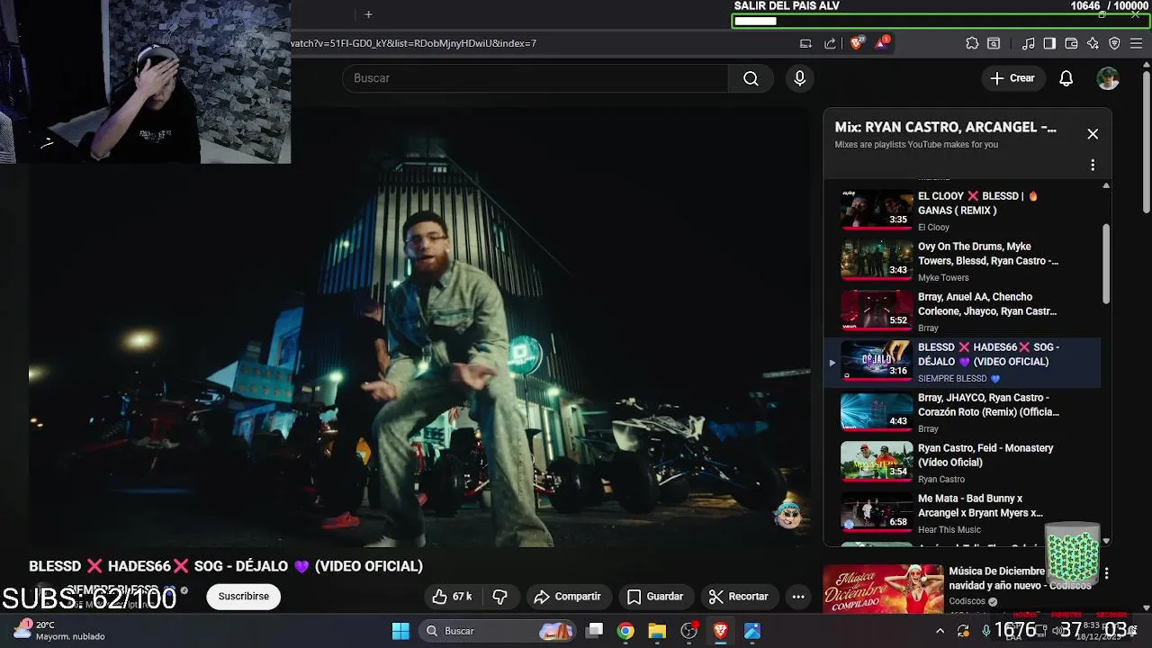Close the Mix playlist panel
1152x648 pixels.
point(1093,134)
